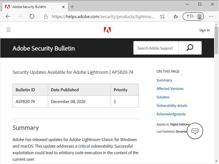Open the browser settings ellipsis menu

click(x=211, y=16)
